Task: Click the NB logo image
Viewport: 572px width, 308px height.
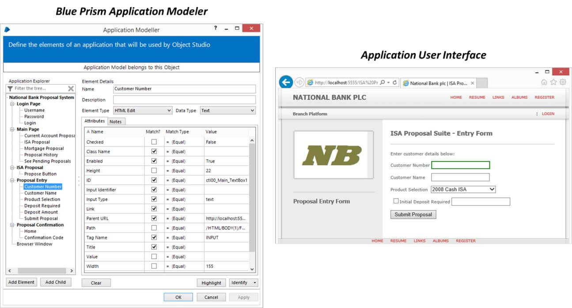Action: click(333, 155)
